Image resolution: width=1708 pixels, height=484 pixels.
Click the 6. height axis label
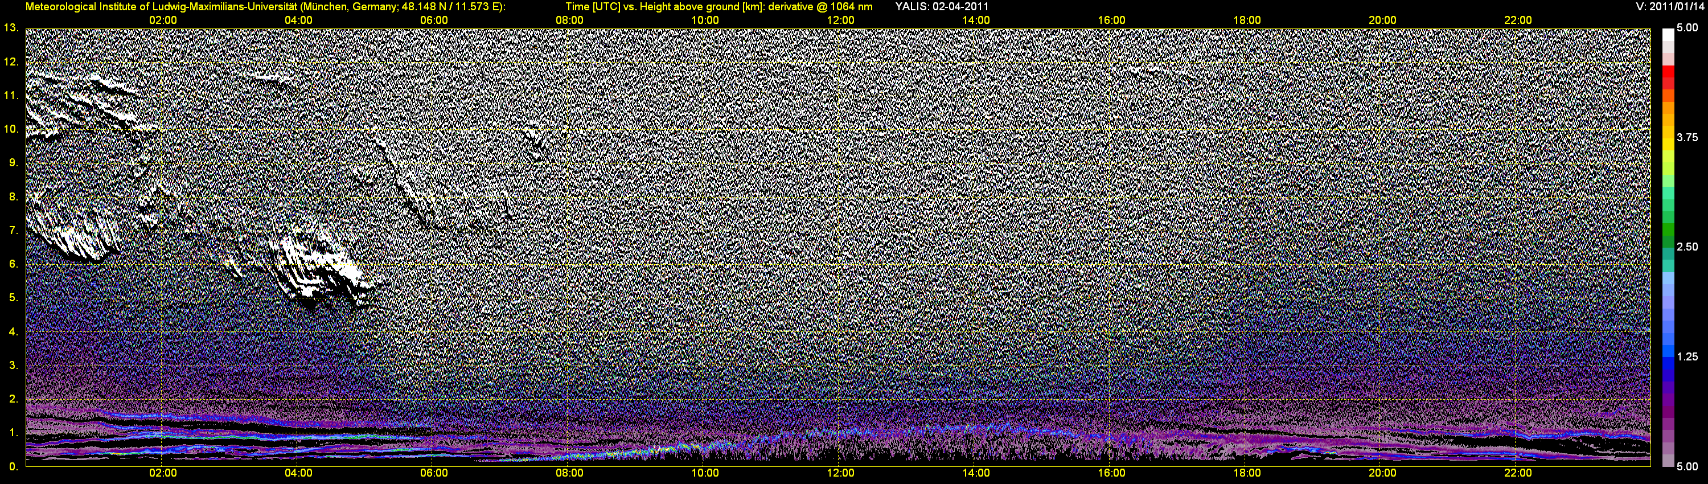(x=14, y=264)
